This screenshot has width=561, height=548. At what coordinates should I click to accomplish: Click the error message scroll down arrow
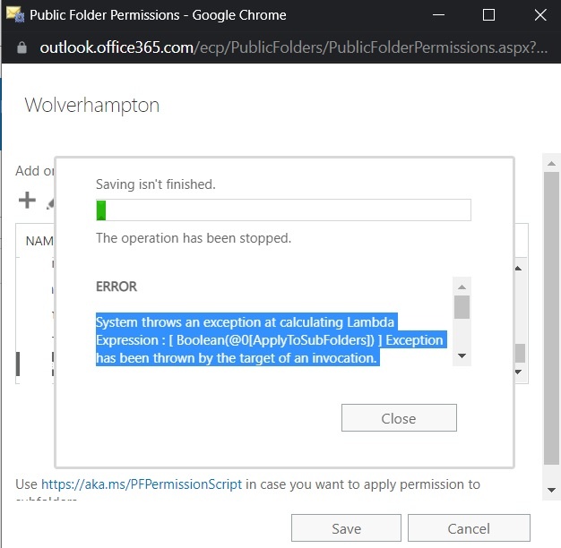pyautogui.click(x=462, y=355)
